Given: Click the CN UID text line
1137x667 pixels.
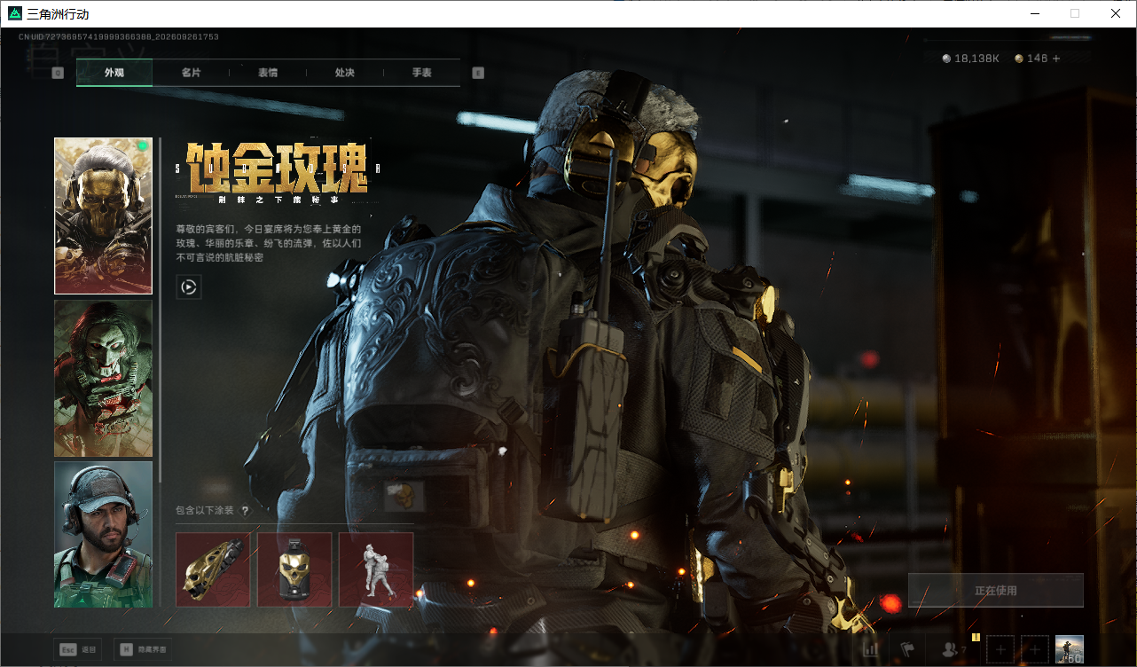Looking at the screenshot, I should [x=119, y=37].
